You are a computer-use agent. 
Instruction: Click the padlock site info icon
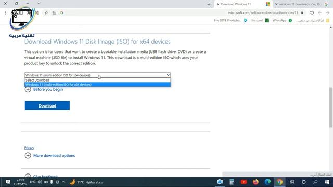302,12
